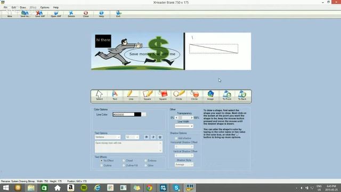
Task: Click the Save XHF toolbar icon
Action: tap(40, 14)
